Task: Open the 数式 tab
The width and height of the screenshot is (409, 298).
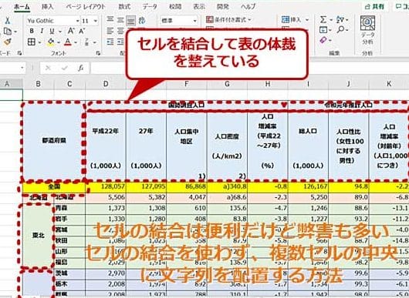Action: coord(124,7)
